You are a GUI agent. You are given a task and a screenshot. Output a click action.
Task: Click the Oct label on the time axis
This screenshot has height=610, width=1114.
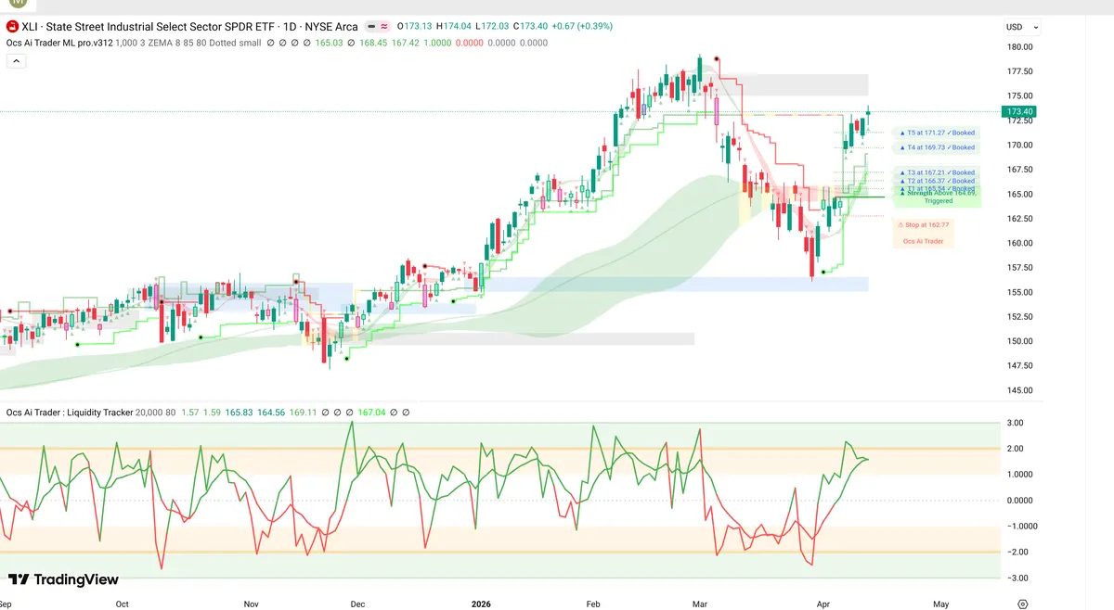(x=123, y=604)
